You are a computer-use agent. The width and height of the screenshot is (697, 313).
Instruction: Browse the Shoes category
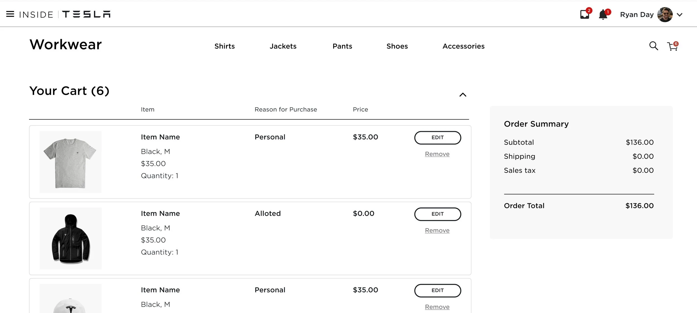click(397, 46)
